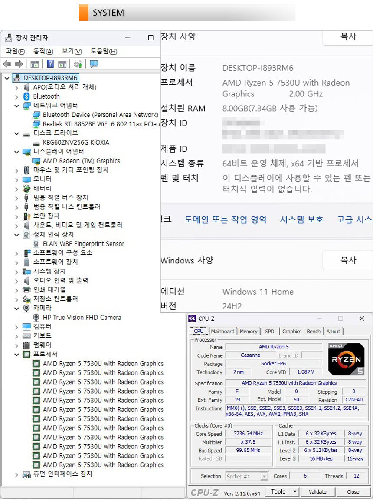Select the DESKTOP-I893RM6 root tree node
The width and height of the screenshot is (373, 501).
tap(50, 78)
